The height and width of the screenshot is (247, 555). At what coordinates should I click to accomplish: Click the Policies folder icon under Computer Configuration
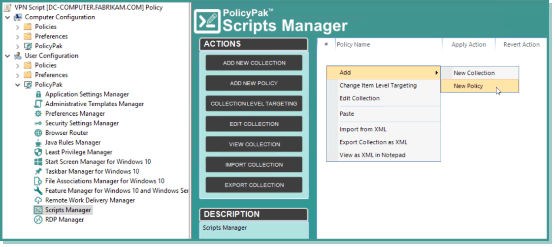coord(28,27)
